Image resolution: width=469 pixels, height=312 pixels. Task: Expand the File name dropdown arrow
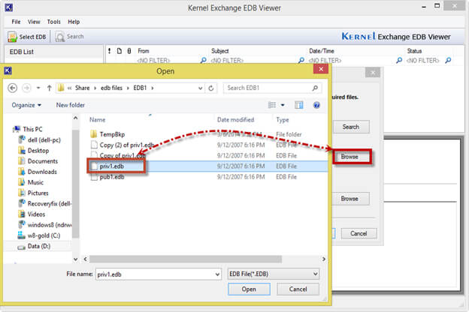(217, 274)
